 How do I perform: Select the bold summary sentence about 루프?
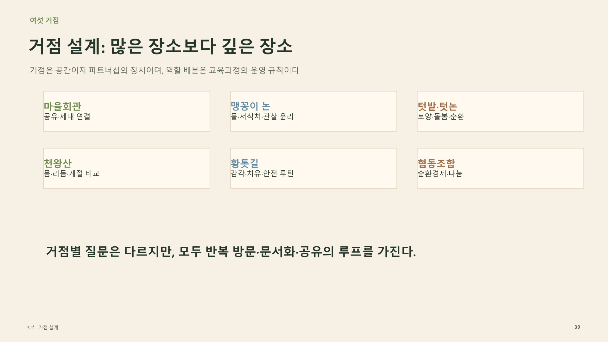[x=231, y=252]
